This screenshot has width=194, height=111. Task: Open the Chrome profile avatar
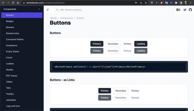[x=186, y=3]
